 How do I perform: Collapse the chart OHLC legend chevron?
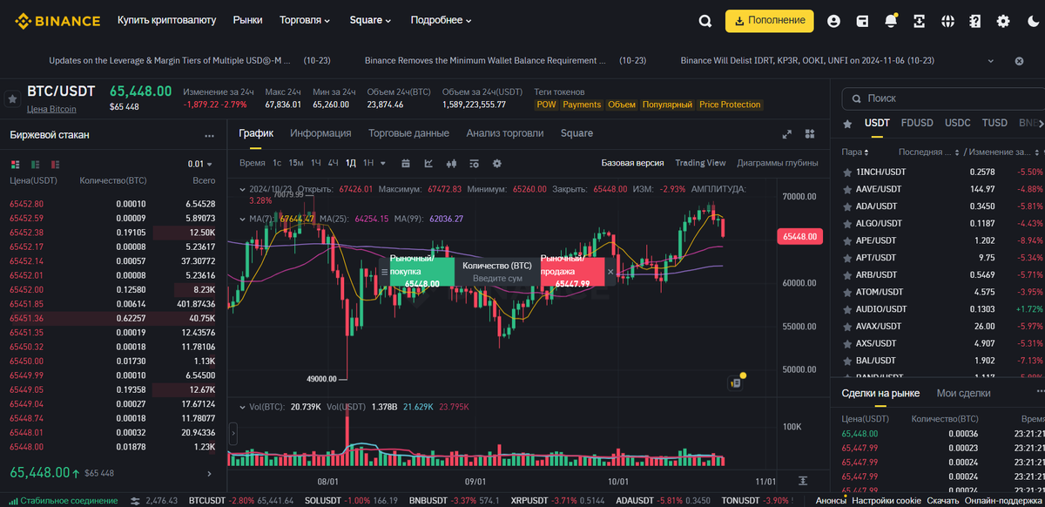point(242,189)
